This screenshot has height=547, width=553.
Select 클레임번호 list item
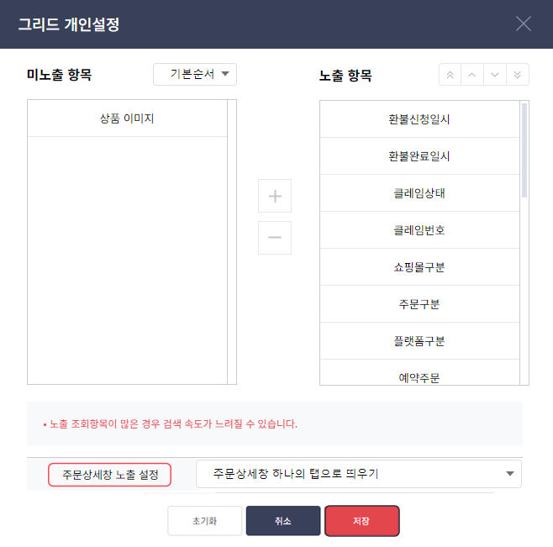point(419,230)
